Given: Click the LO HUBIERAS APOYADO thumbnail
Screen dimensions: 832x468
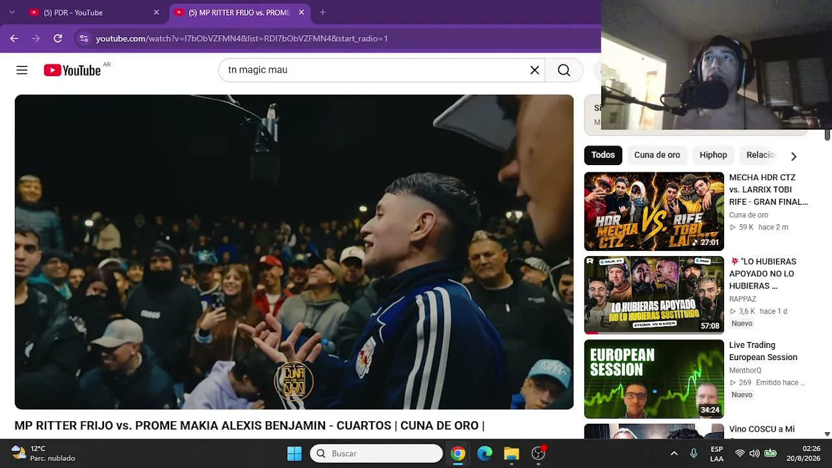Looking at the screenshot, I should coord(654,295).
